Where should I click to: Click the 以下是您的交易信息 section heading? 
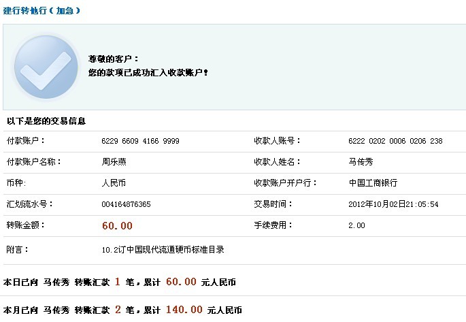(x=46, y=120)
